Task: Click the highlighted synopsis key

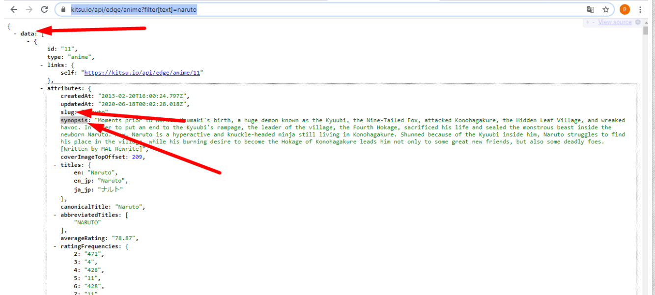Action: (74, 120)
